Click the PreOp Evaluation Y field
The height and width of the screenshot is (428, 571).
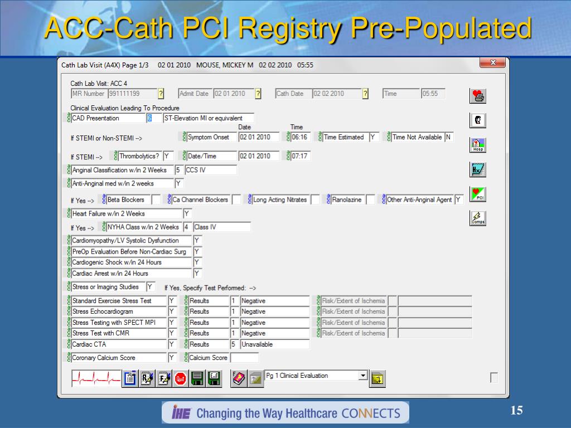pos(197,251)
